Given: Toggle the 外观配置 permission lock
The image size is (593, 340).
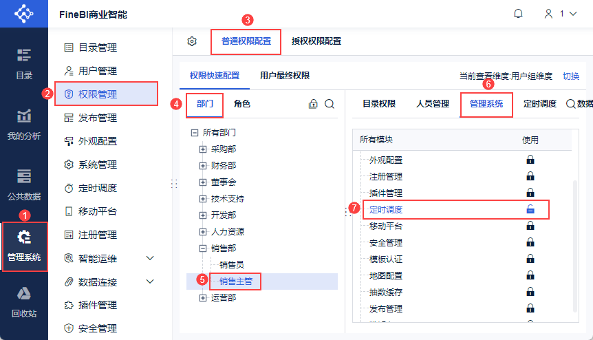Looking at the screenshot, I should pos(530,160).
